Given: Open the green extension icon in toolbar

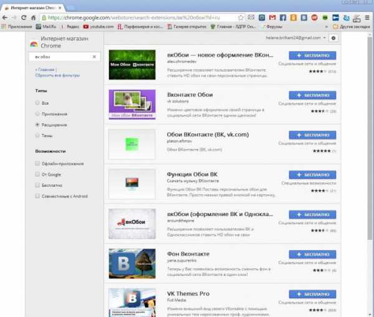Looking at the screenshot, I should (325, 17).
